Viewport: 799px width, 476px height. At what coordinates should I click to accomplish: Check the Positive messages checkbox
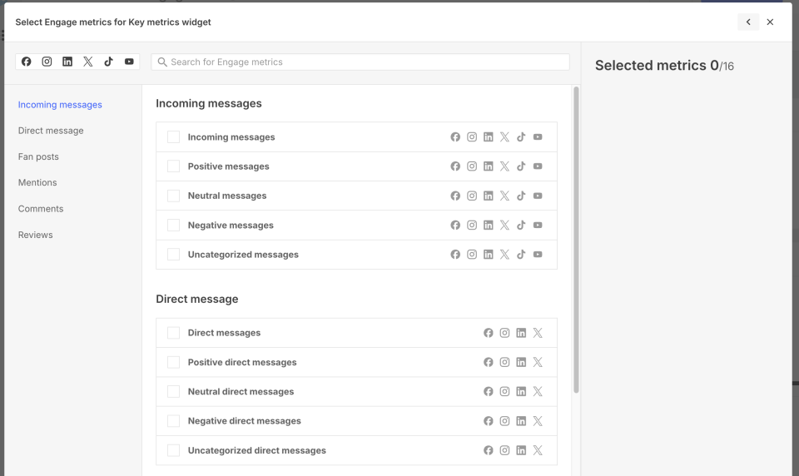point(173,166)
